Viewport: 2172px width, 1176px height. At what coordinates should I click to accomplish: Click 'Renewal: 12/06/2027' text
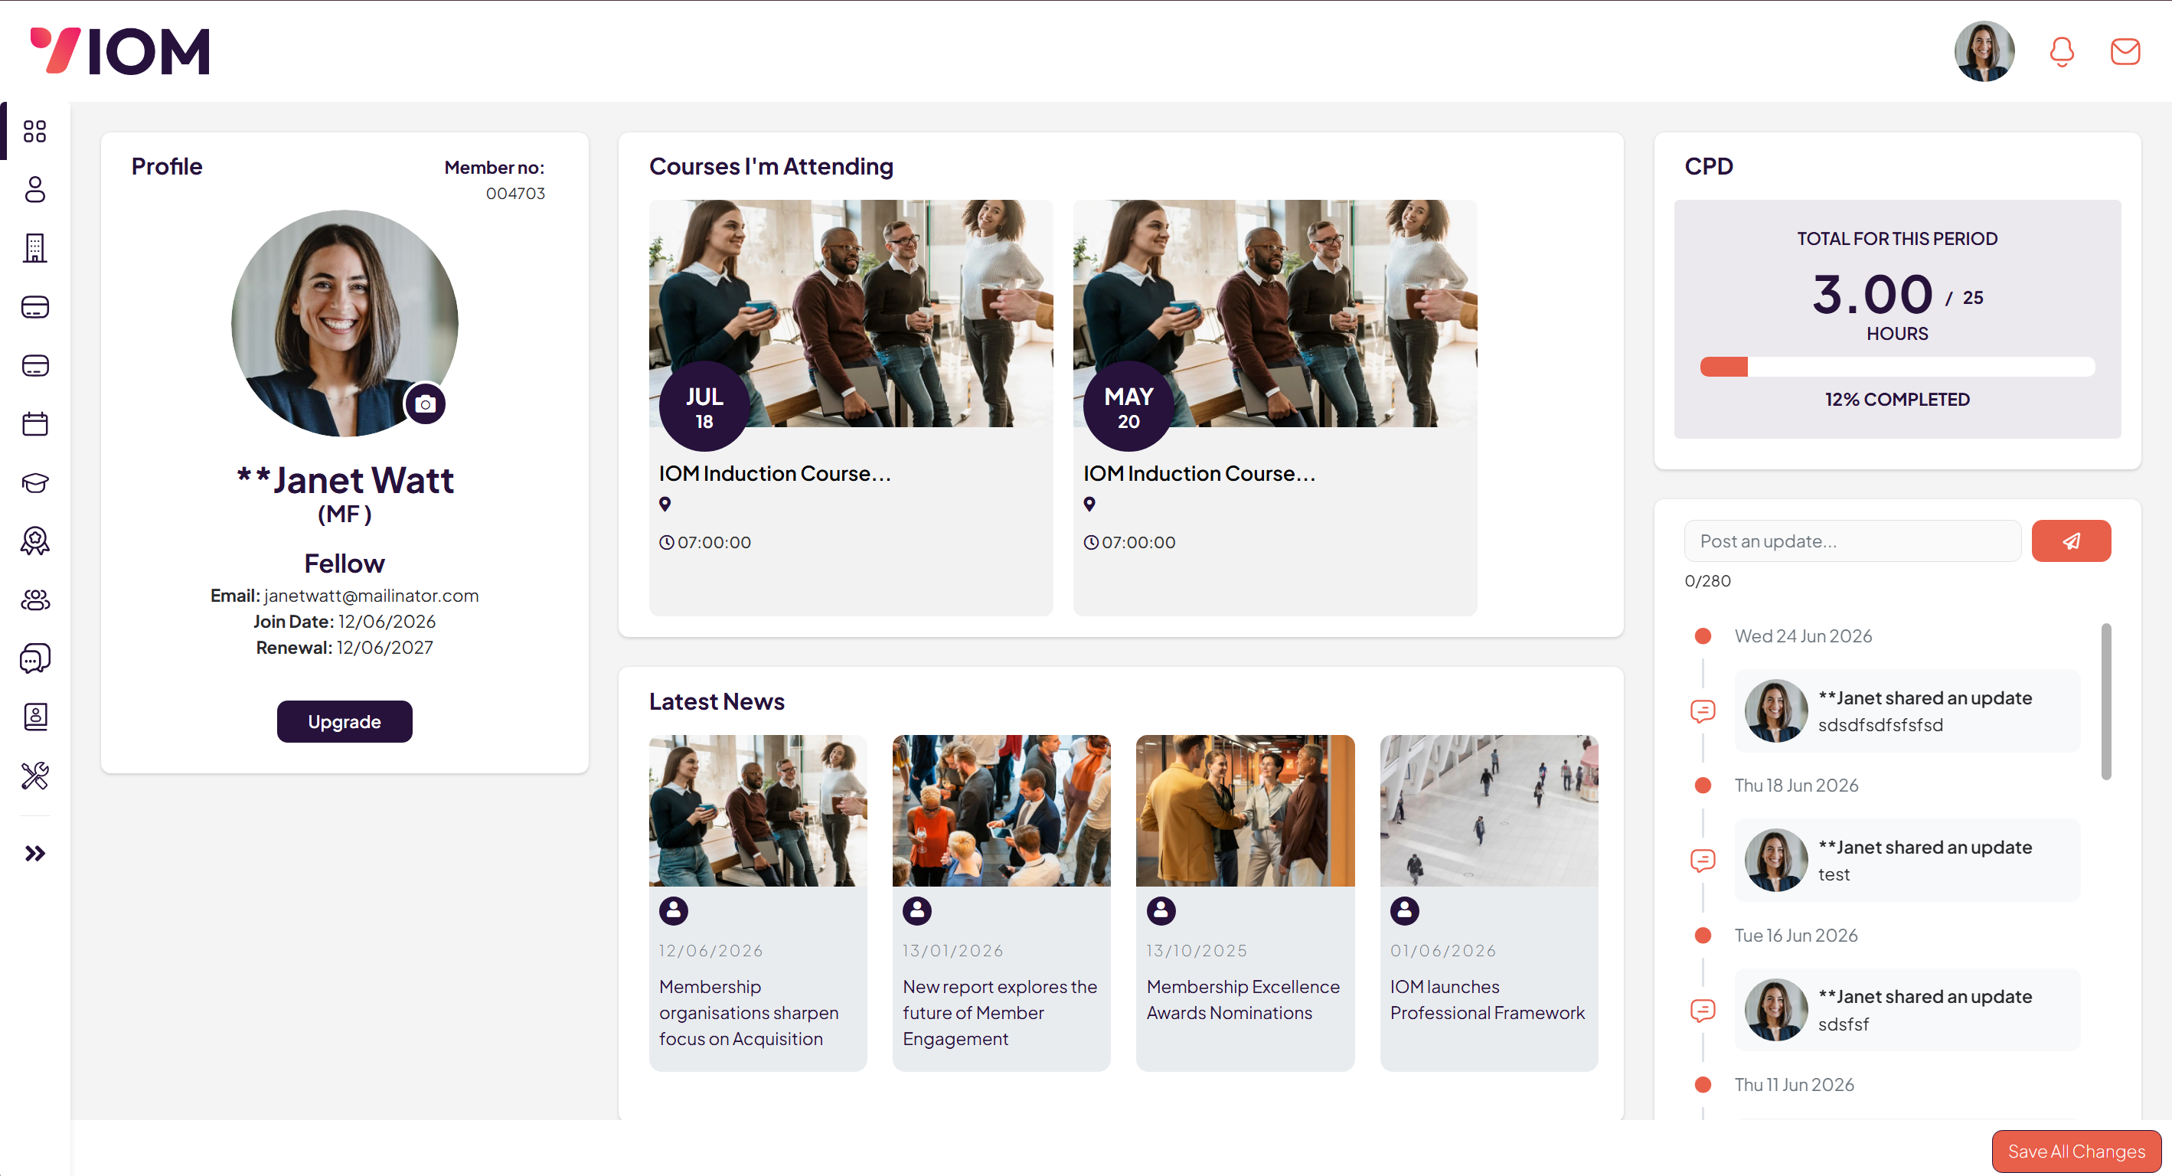(x=344, y=648)
